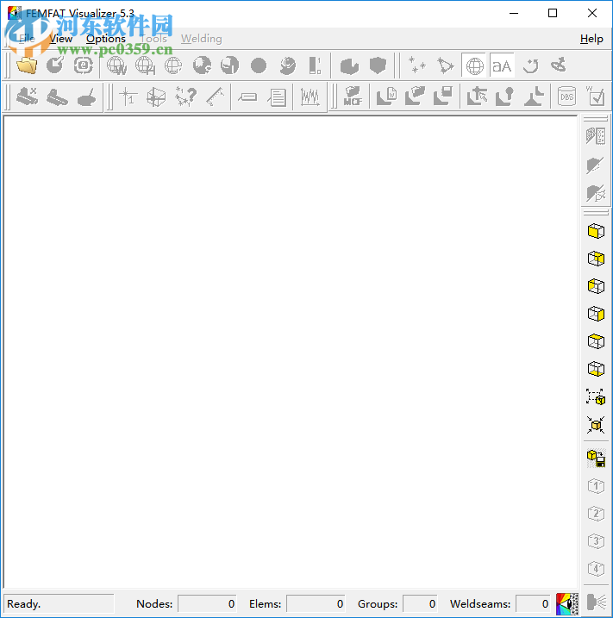Toggle the aA text size button

tap(502, 66)
